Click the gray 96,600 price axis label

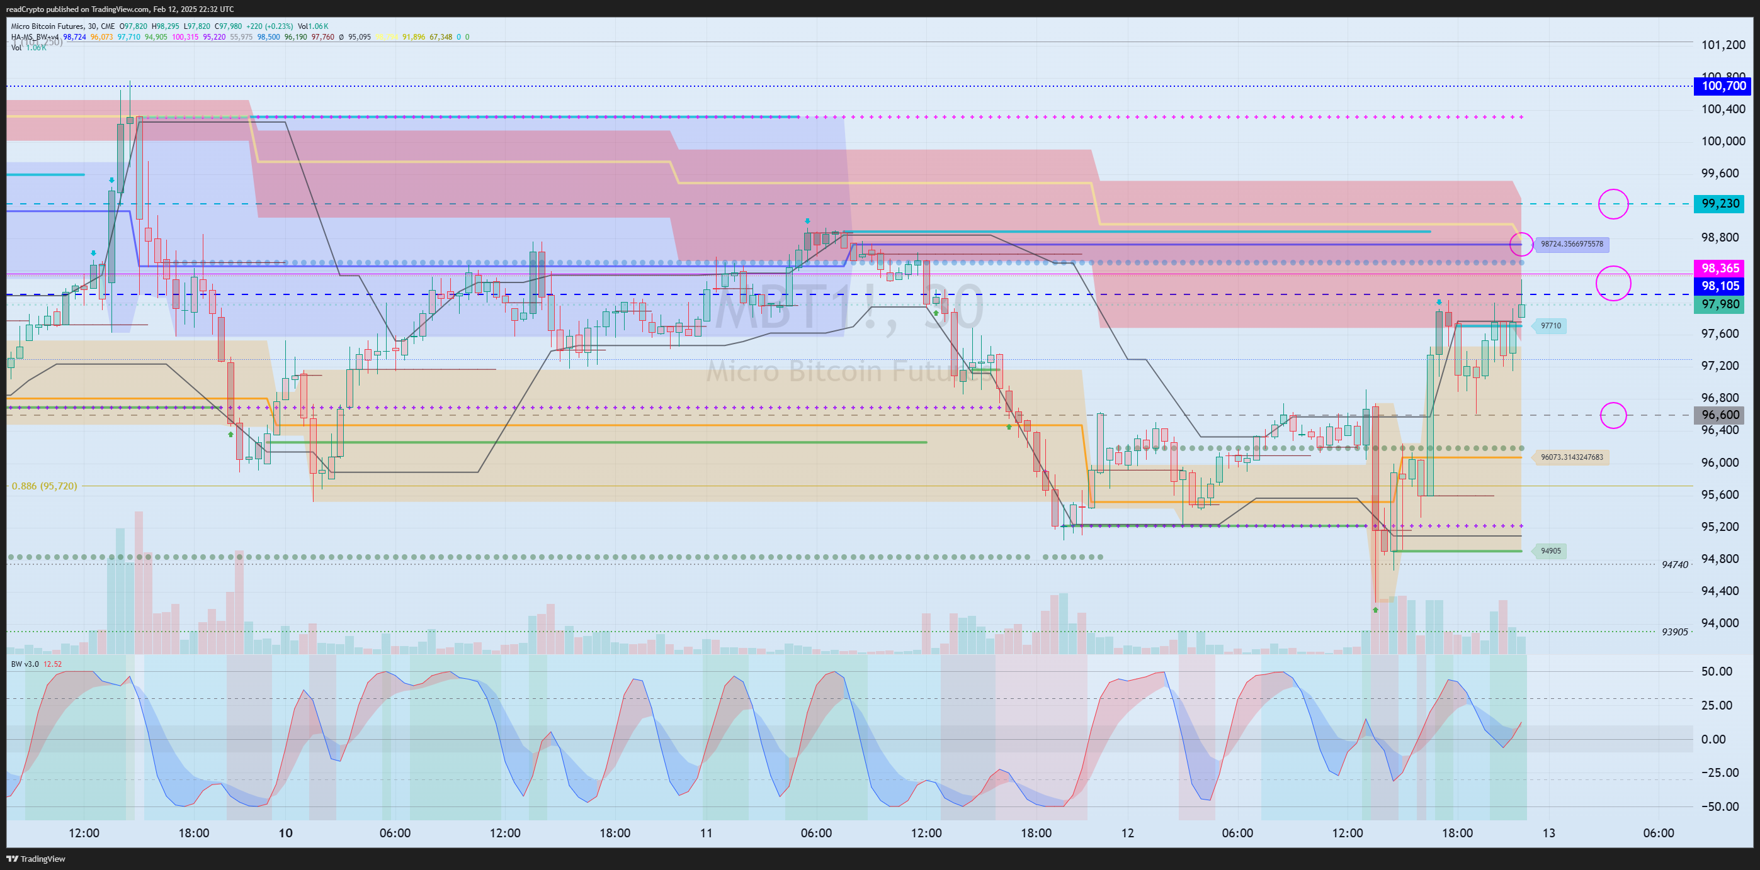pyautogui.click(x=1720, y=415)
